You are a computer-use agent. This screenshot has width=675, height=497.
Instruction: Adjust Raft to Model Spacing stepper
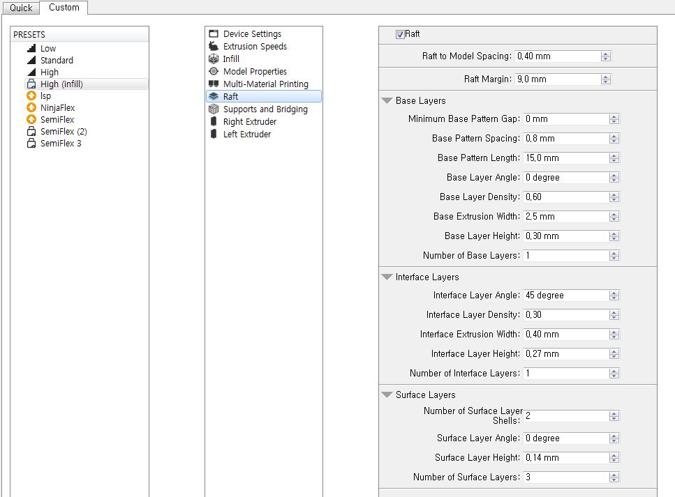tap(606, 56)
